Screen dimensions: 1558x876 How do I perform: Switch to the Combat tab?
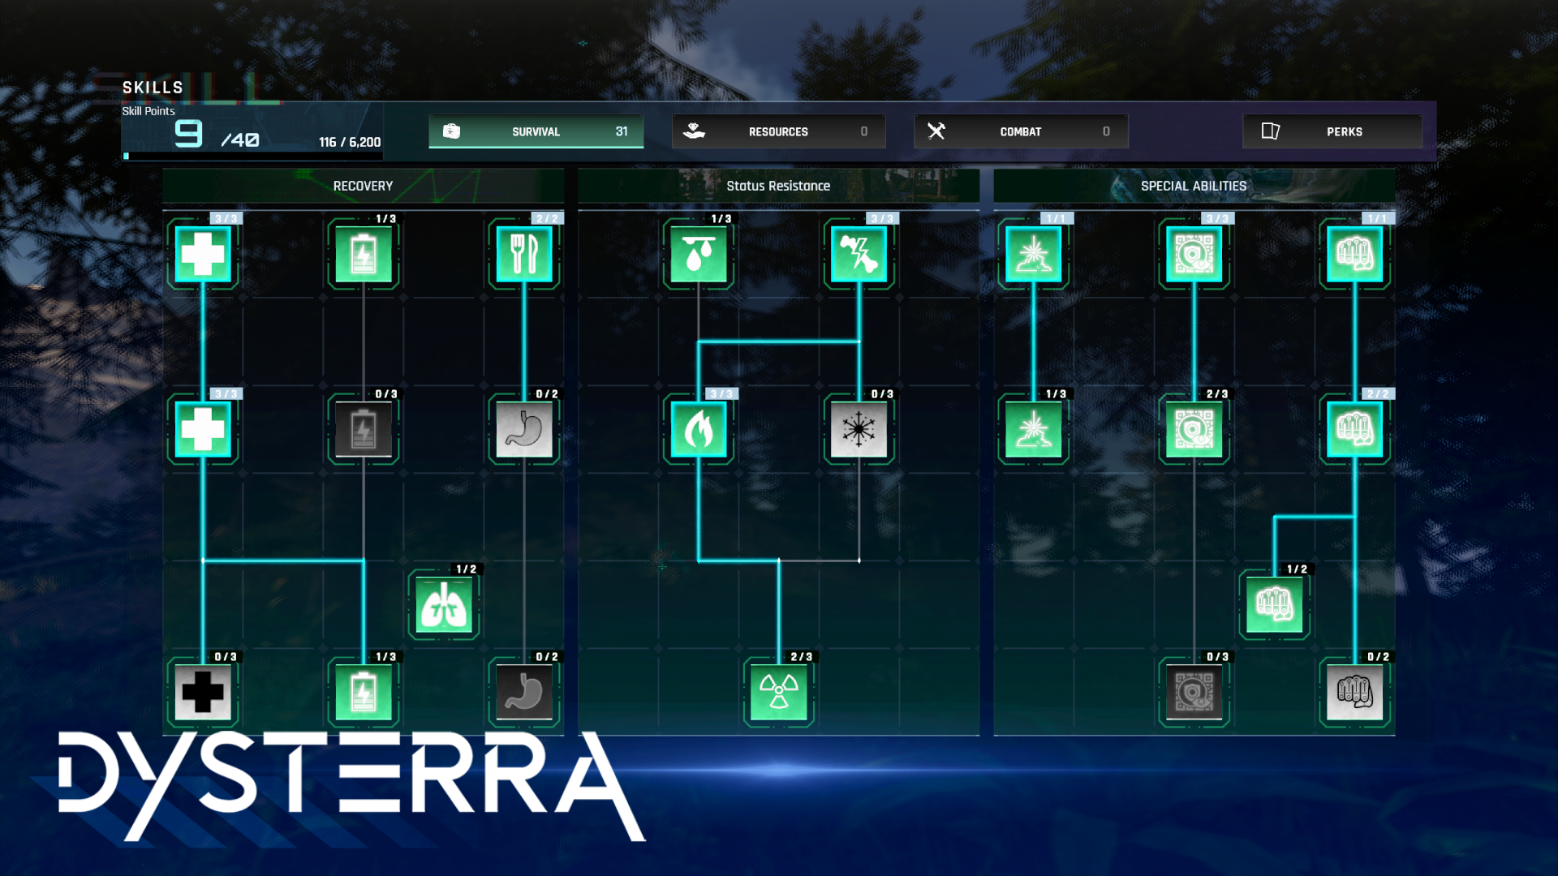[1020, 131]
